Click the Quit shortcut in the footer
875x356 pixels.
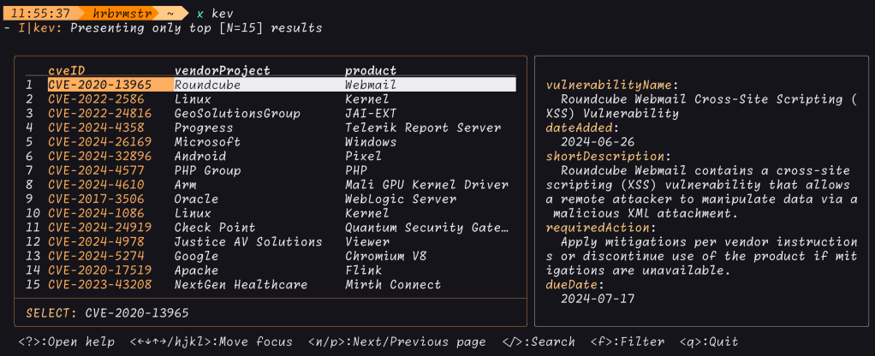[x=709, y=341]
